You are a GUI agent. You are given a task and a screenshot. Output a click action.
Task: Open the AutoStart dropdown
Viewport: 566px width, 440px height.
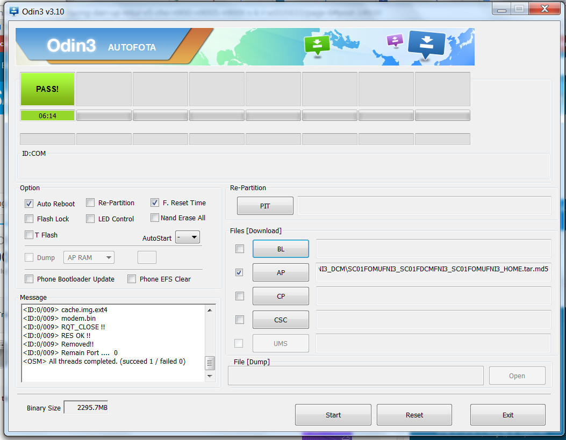point(188,237)
